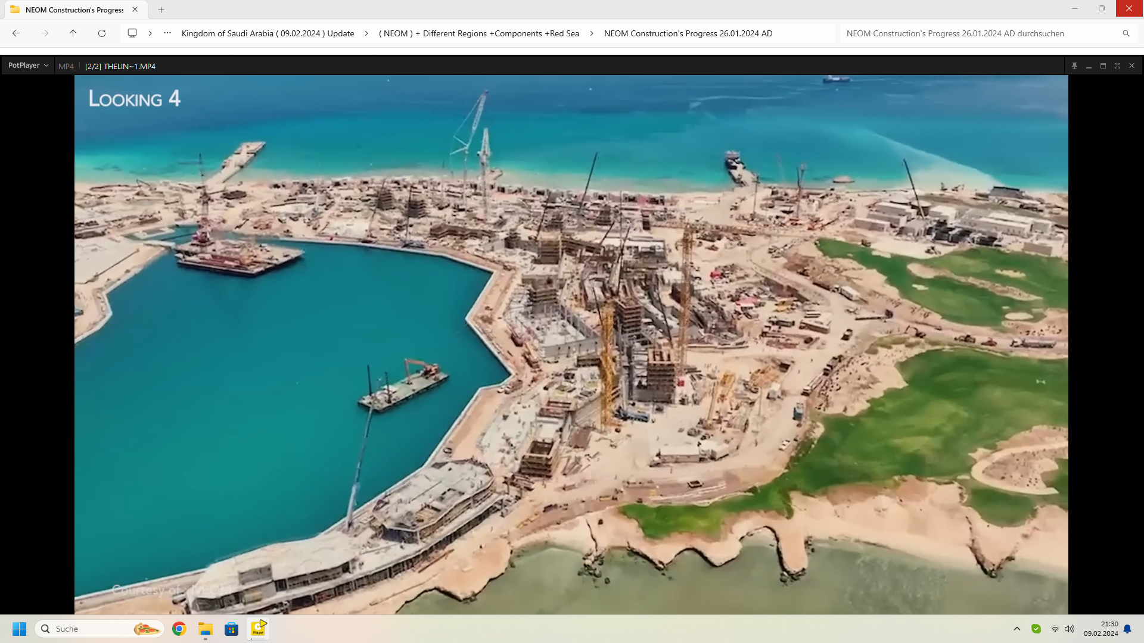Click the MP4 format label
The image size is (1144, 643).
[66, 66]
